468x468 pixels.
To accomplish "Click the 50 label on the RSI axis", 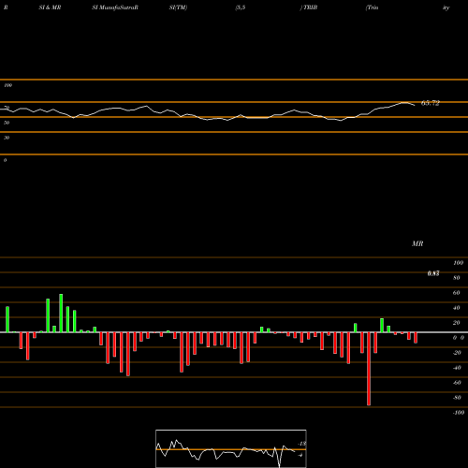I will coord(7,123).
